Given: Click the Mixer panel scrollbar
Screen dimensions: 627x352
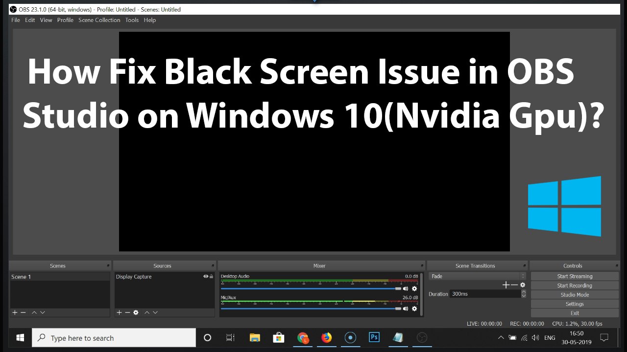Looking at the screenshot, I should click(x=422, y=294).
